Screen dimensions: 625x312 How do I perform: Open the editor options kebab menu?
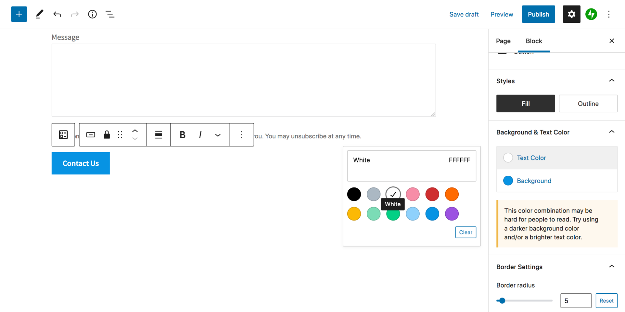(x=609, y=14)
